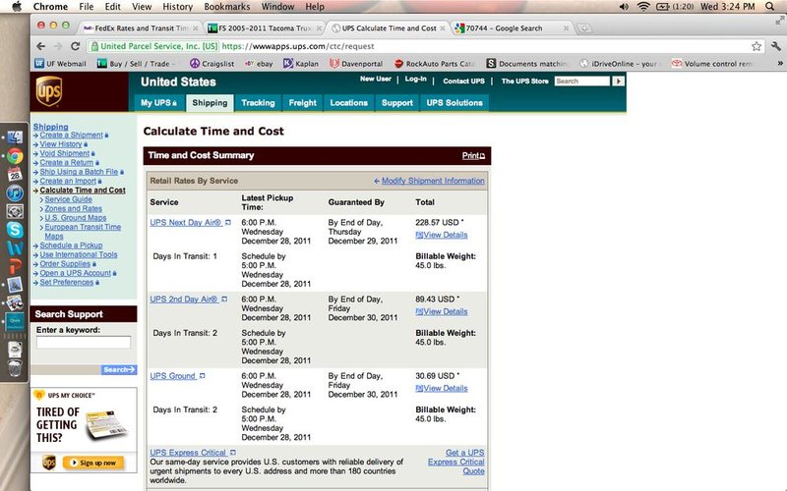The width and height of the screenshot is (787, 491).
Task: Open Microsoft Word from the dock
Action: point(15,248)
